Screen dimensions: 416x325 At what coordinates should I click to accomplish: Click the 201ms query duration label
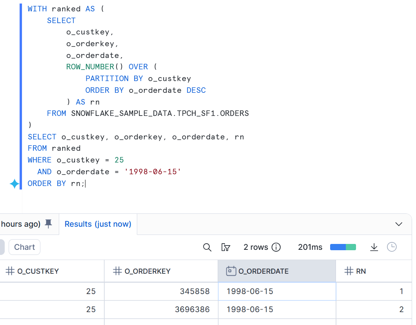[x=310, y=247]
